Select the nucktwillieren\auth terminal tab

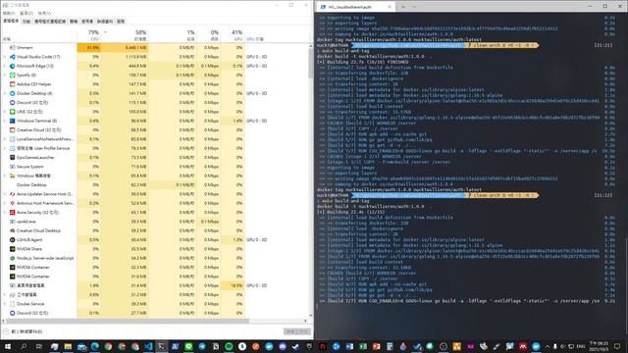click(355, 7)
